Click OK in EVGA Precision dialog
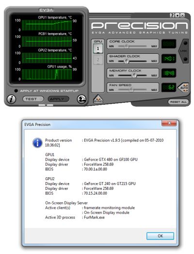The image size is (194, 254). (160, 236)
